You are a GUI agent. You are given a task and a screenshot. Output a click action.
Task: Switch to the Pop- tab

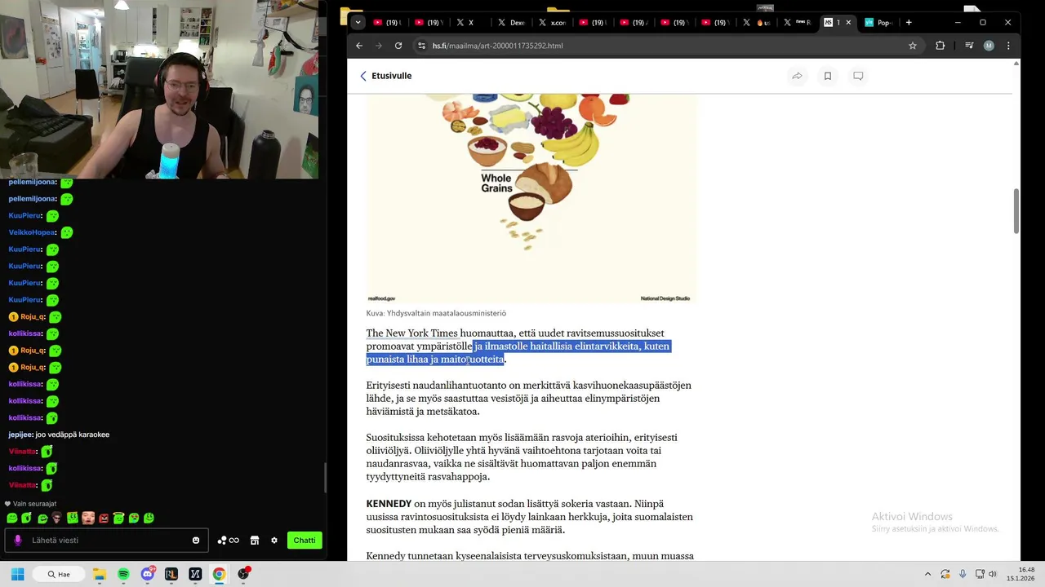878,23
